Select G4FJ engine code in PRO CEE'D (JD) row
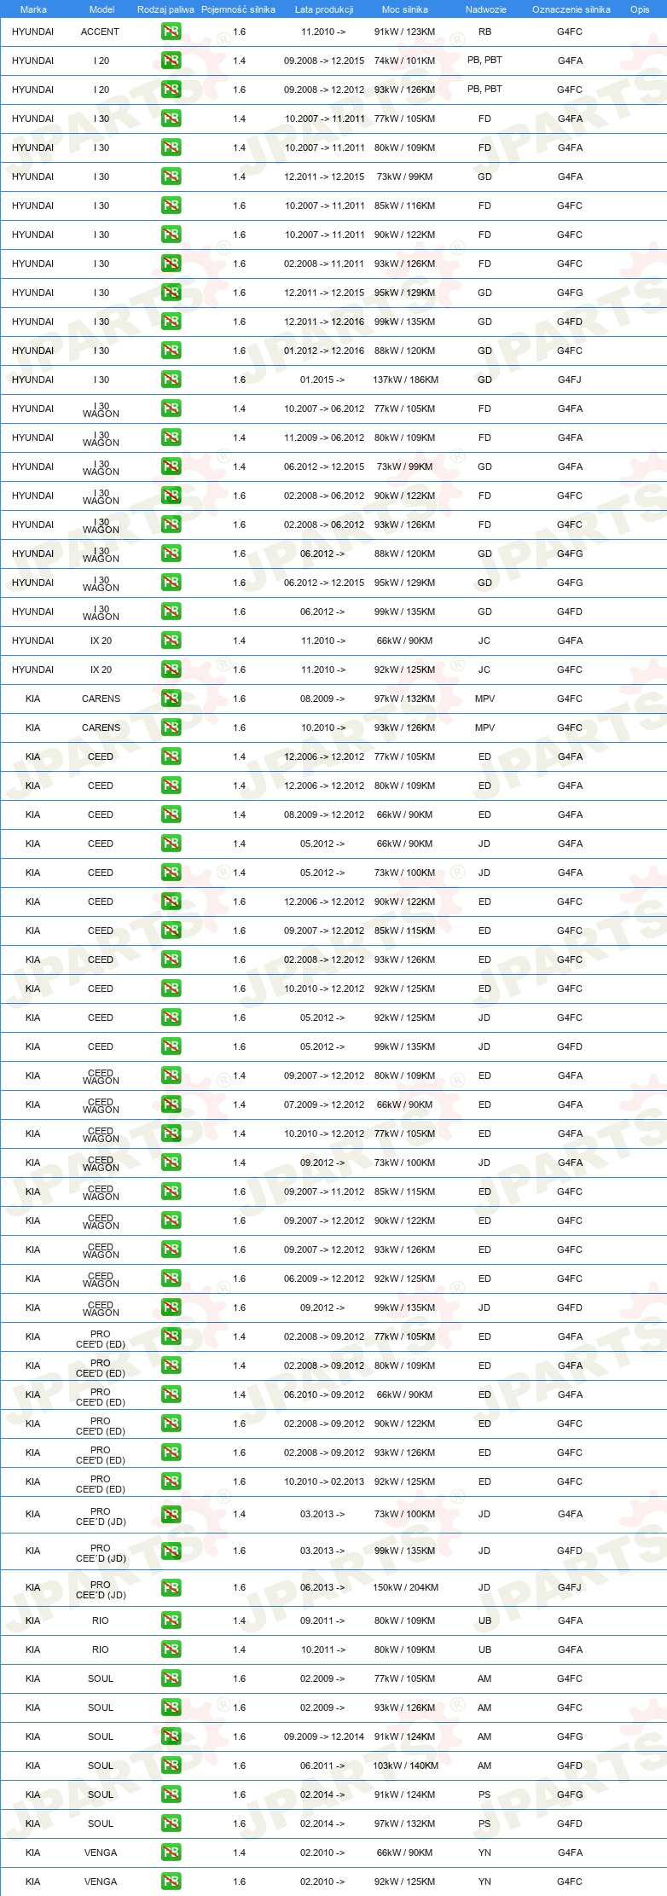Image resolution: width=667 pixels, height=1896 pixels. pyautogui.click(x=570, y=1587)
